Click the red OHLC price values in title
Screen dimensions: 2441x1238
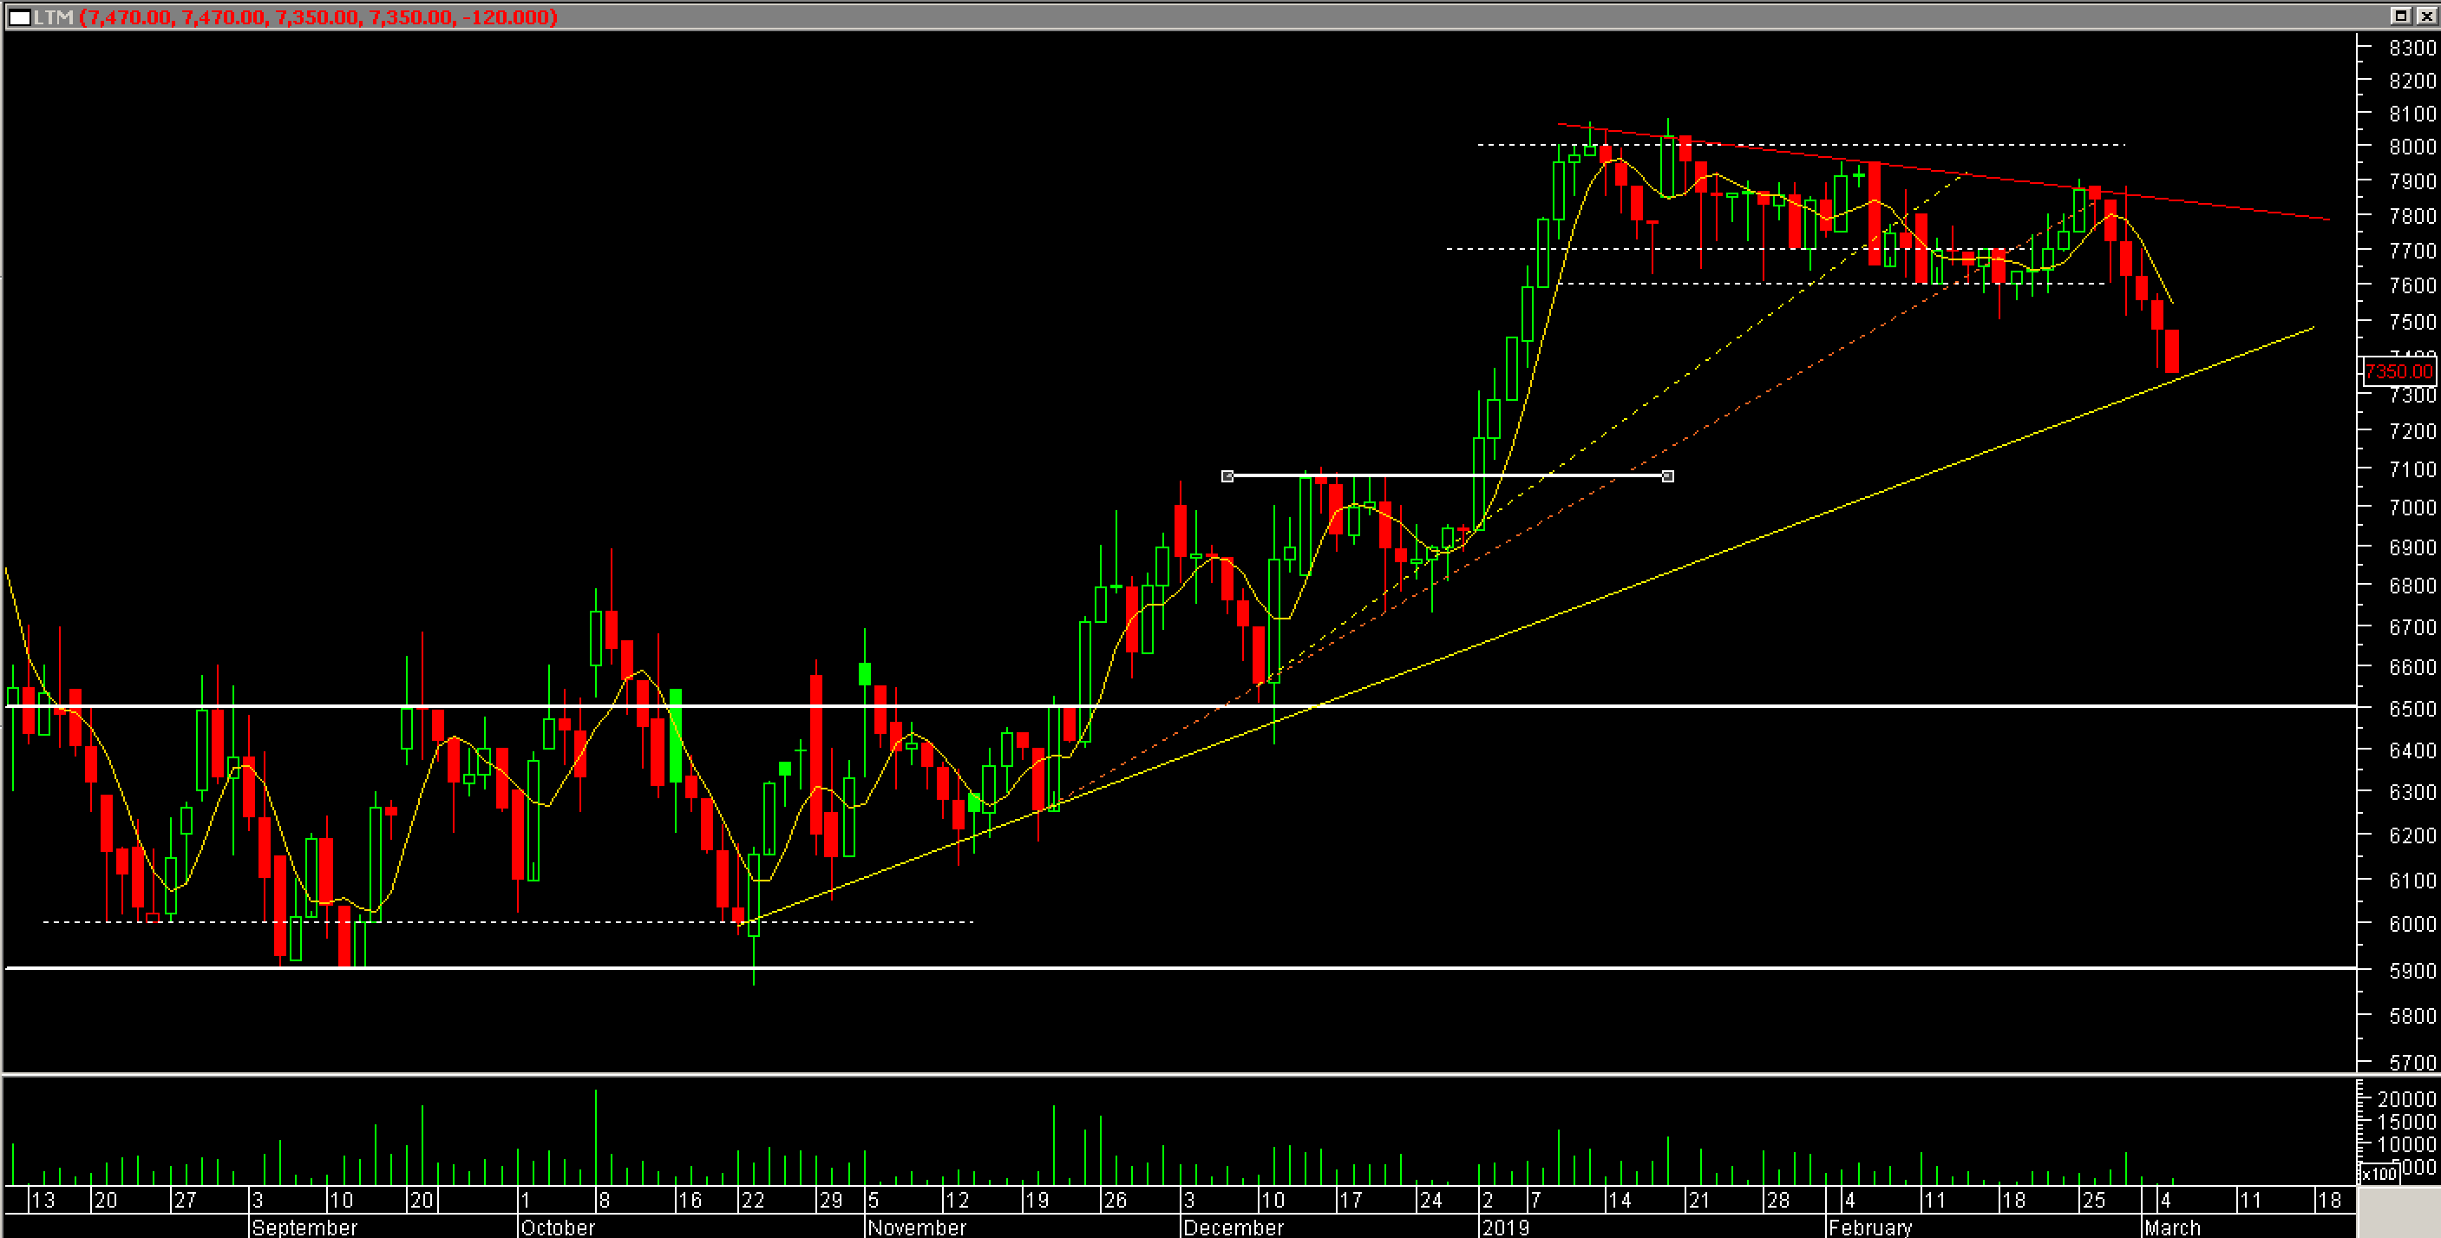tap(318, 17)
